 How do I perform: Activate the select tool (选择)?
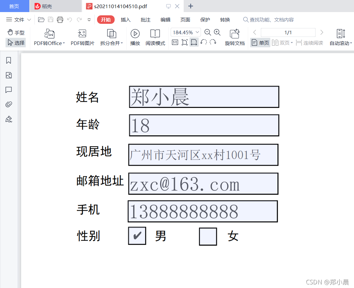[16, 42]
